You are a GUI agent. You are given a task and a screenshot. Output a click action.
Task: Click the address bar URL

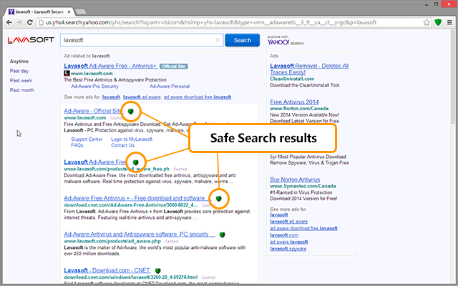point(211,22)
